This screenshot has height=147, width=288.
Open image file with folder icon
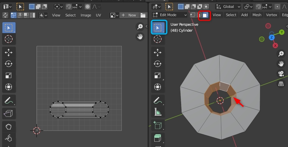(x=143, y=15)
